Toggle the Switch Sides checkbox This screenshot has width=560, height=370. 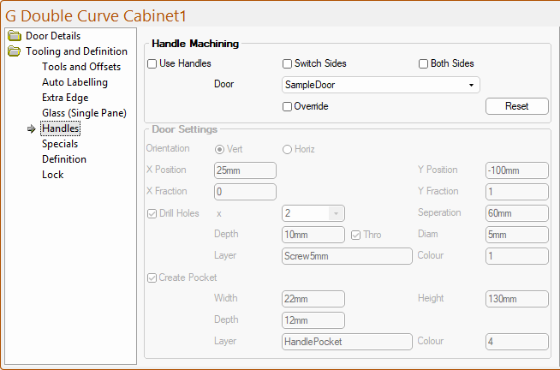[x=288, y=63]
